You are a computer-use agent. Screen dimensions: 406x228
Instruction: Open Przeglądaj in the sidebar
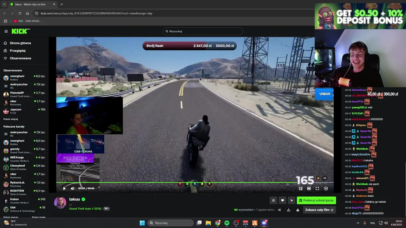coord(17,51)
